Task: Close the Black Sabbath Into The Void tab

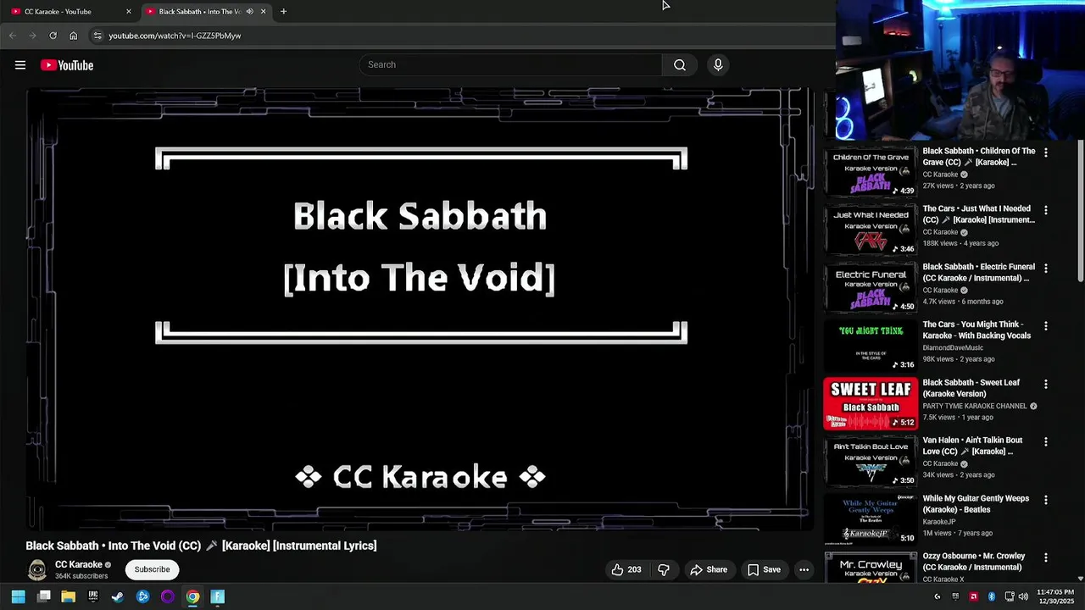Action: tap(263, 12)
